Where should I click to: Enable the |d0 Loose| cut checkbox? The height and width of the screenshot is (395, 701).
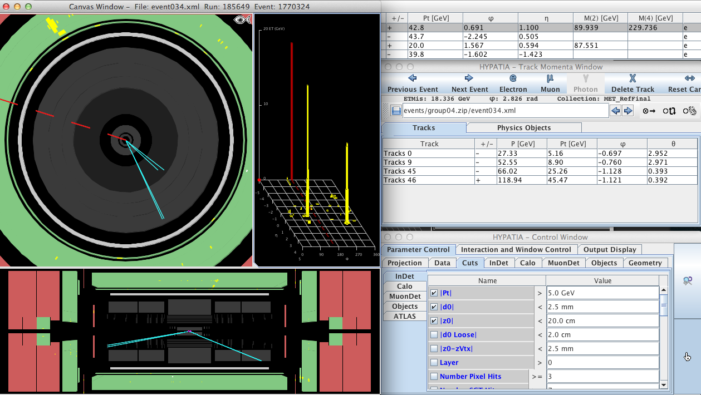[x=434, y=335]
